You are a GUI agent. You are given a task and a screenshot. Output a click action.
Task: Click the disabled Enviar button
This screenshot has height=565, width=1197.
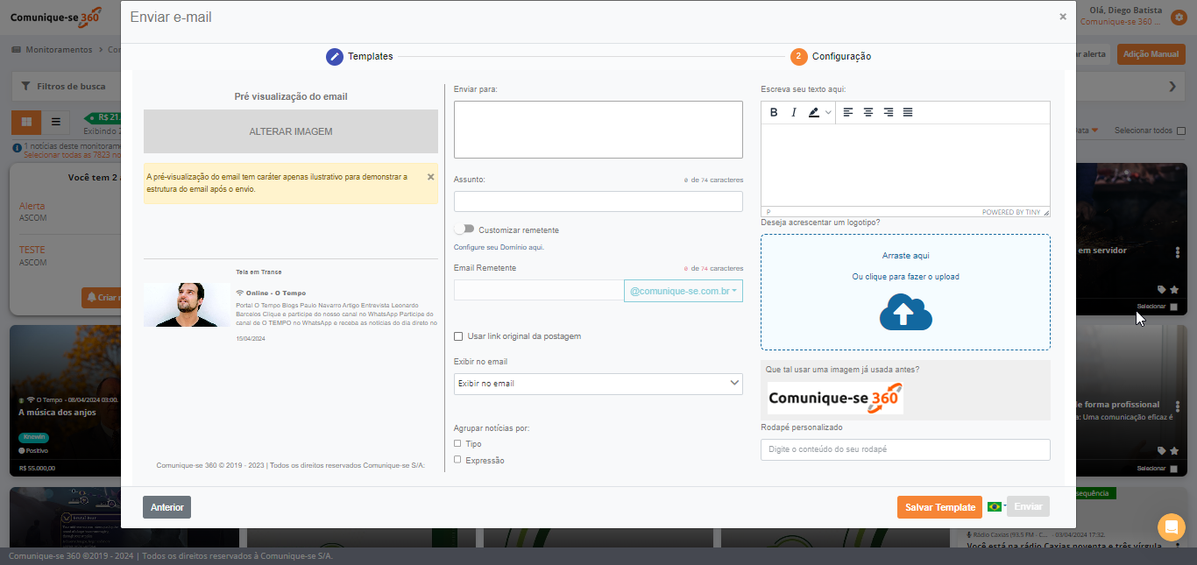1028,506
